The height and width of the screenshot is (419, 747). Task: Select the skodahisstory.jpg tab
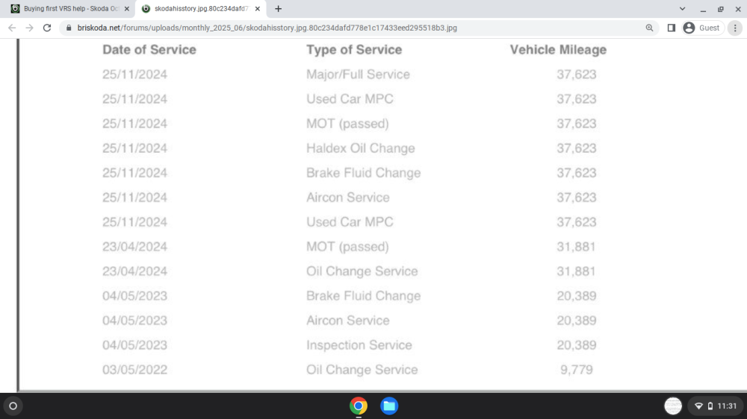(x=200, y=8)
